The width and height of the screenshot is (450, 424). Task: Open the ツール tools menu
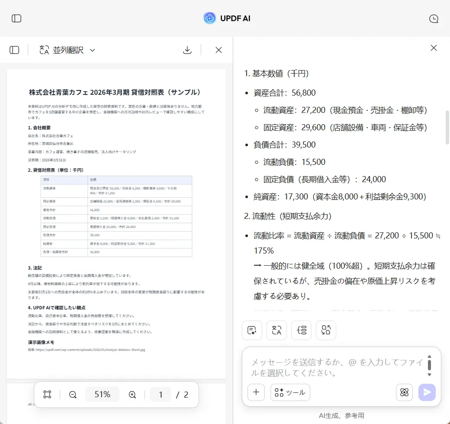pyautogui.click(x=290, y=392)
